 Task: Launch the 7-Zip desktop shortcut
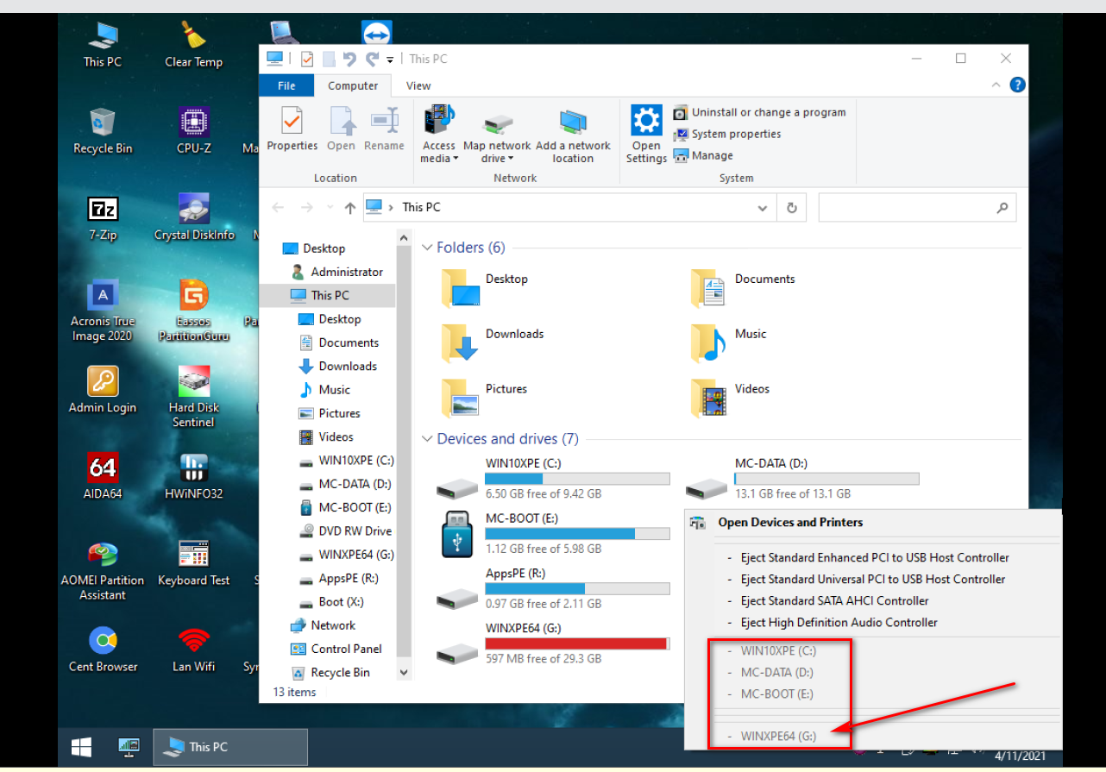(x=103, y=218)
